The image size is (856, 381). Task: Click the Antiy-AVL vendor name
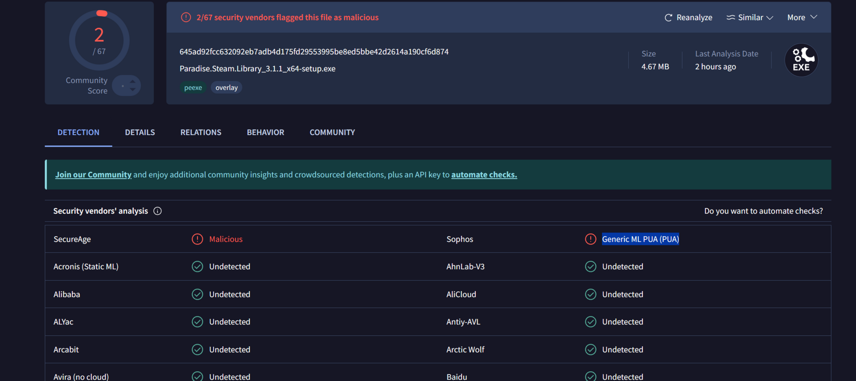(463, 322)
